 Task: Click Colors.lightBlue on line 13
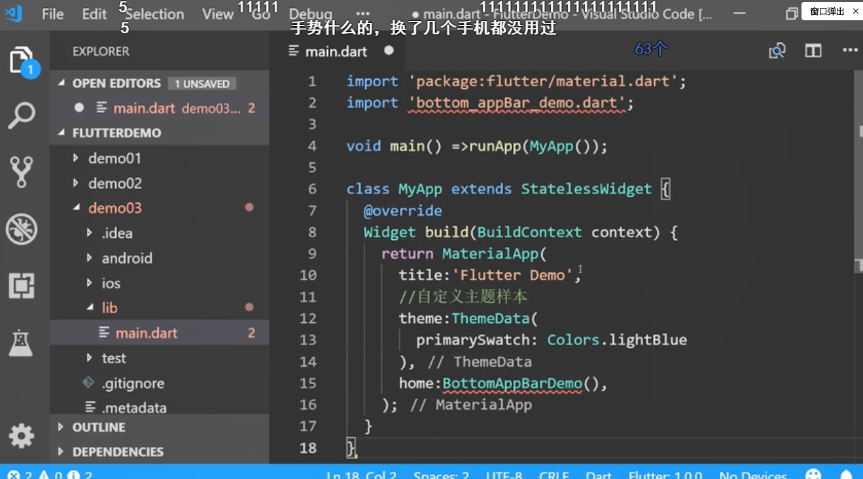tap(617, 340)
